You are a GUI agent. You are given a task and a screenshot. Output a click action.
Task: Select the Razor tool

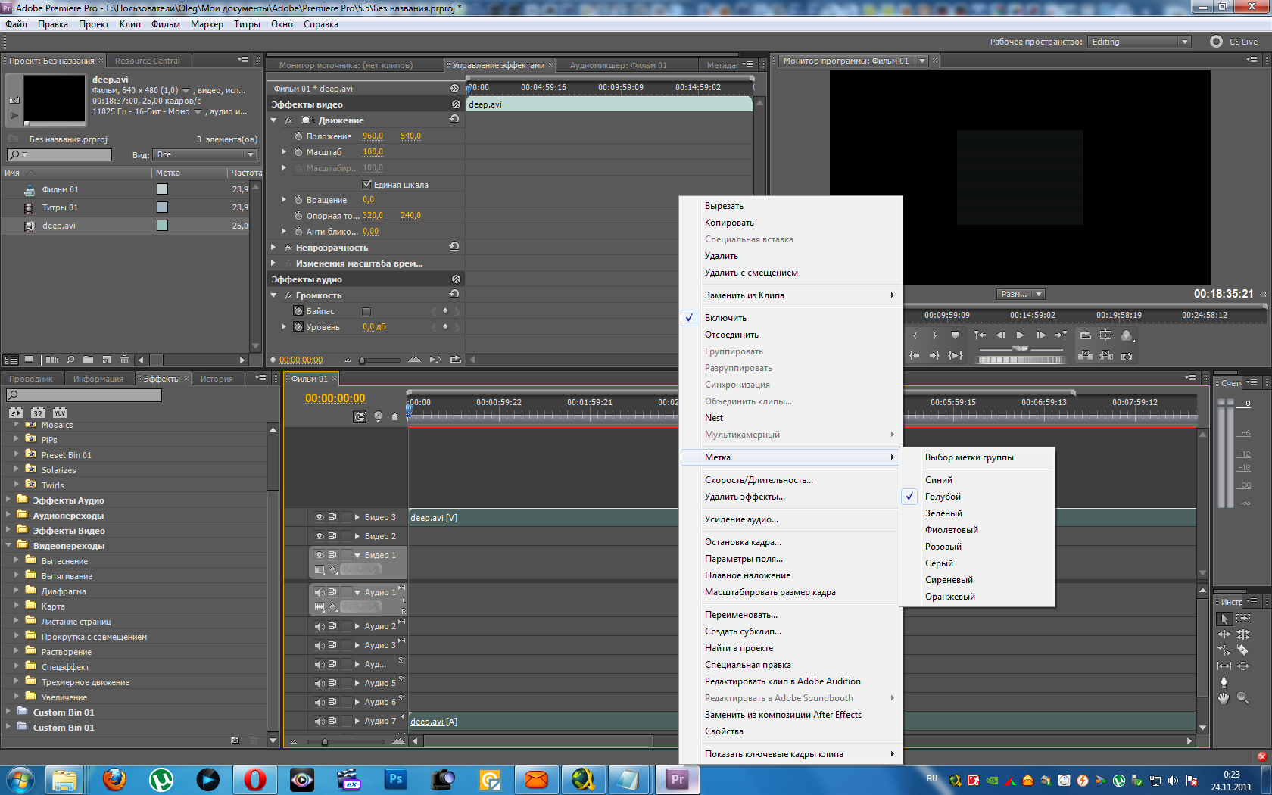(x=1243, y=650)
